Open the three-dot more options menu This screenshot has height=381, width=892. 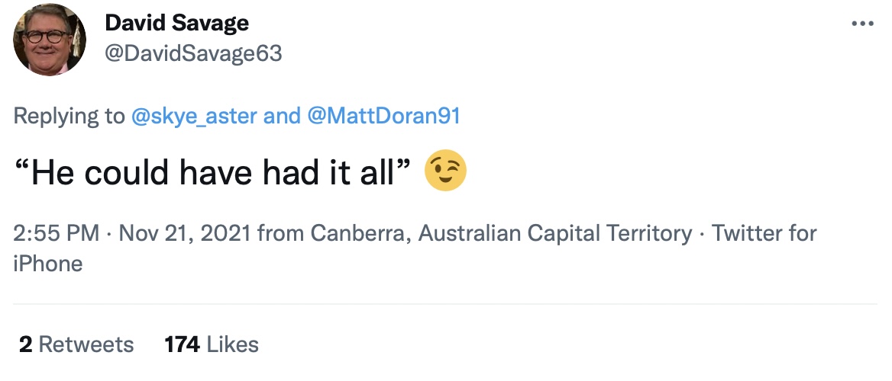point(862,24)
